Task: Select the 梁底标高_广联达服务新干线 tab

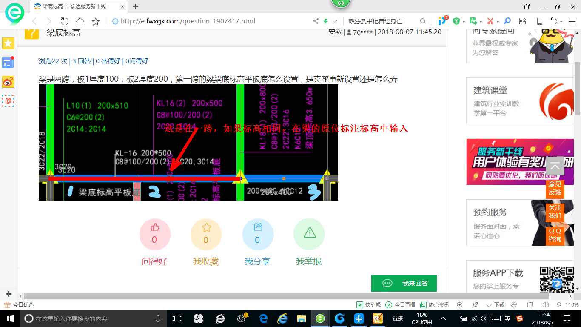Action: (80, 6)
